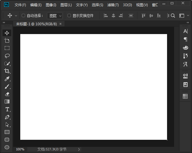Select the Gradient tool
192x153 pixels.
tap(7, 102)
